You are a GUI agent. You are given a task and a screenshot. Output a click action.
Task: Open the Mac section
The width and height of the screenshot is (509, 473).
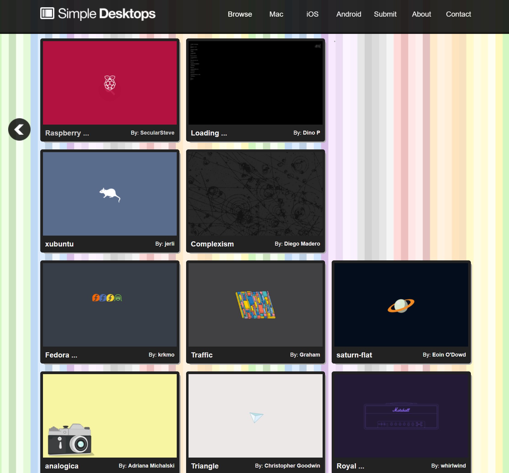point(276,14)
